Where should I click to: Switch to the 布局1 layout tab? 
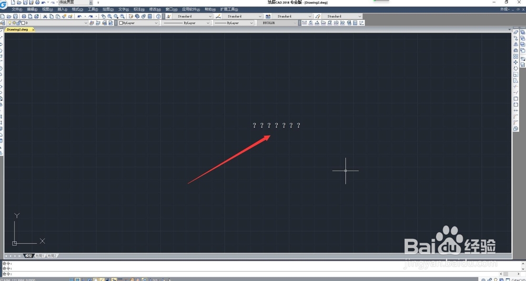pos(39,256)
